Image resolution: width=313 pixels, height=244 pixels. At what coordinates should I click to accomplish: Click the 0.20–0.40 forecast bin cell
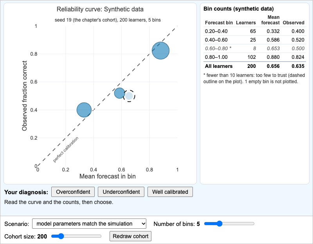pyautogui.click(x=216, y=31)
